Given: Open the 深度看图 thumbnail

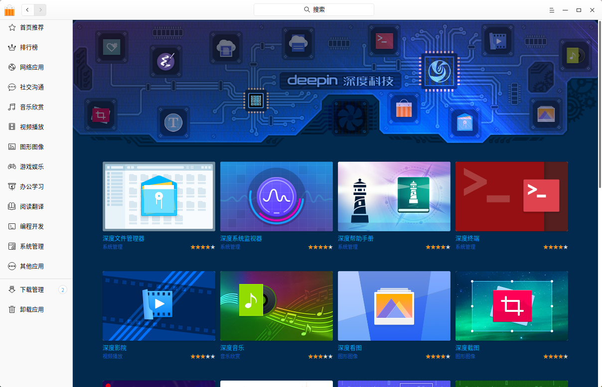Looking at the screenshot, I should click(x=394, y=306).
